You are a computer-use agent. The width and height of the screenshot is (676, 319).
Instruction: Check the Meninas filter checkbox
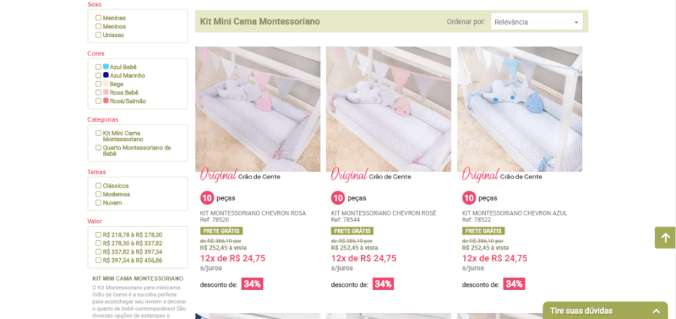(98, 17)
